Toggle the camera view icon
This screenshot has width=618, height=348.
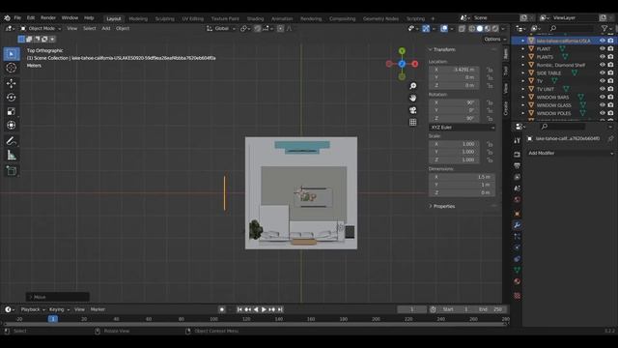[412, 110]
